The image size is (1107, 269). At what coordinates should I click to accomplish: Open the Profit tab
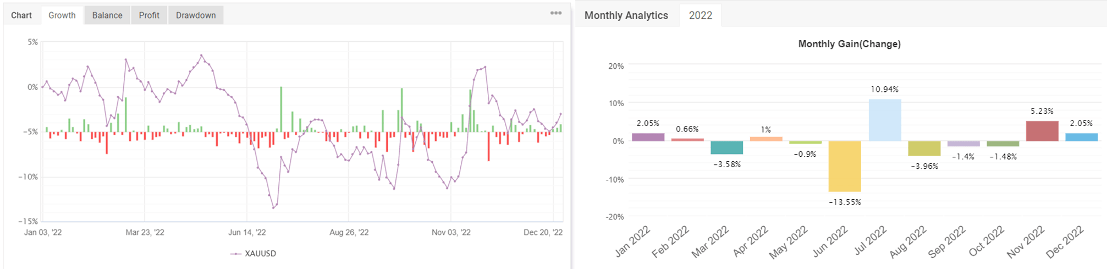tap(149, 15)
